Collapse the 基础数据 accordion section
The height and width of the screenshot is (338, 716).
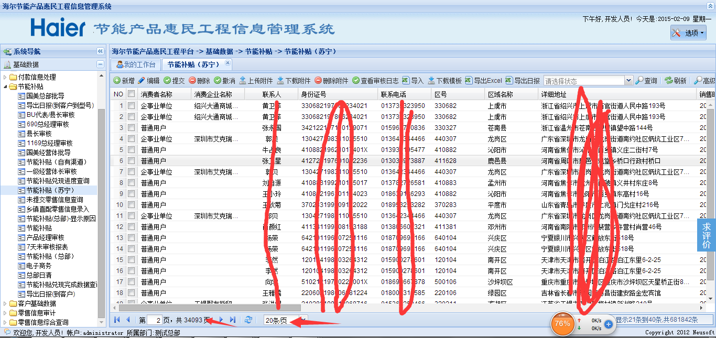click(100, 64)
